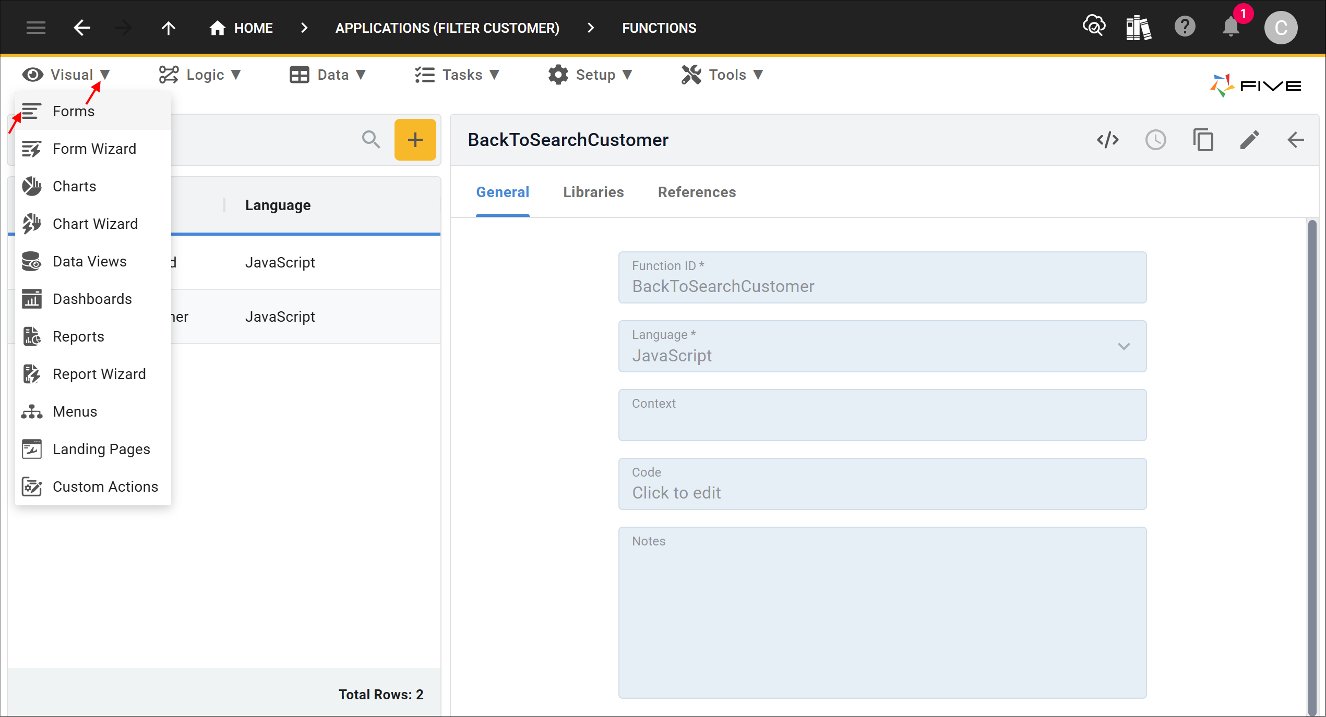This screenshot has height=717, width=1326.
Task: Switch to the Libraries tab
Action: (593, 192)
